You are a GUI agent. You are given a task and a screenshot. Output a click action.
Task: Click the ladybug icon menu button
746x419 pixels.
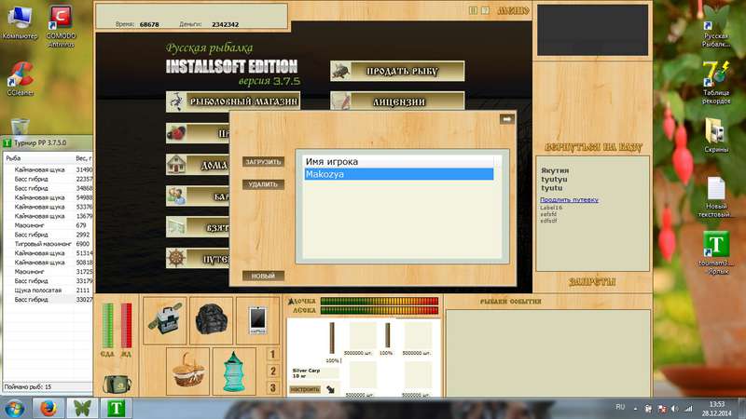[x=176, y=133]
